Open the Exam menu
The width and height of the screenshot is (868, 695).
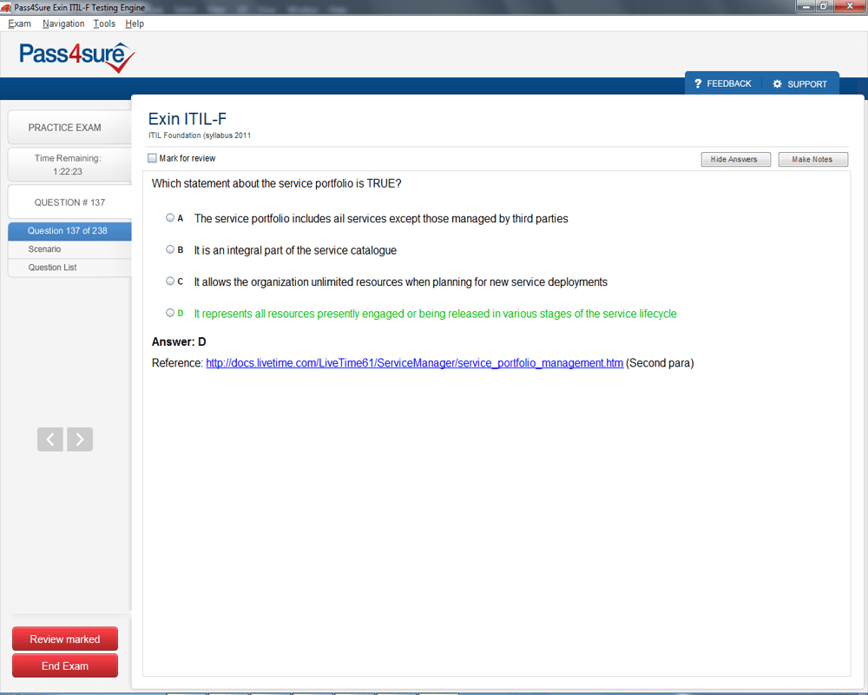tap(19, 23)
